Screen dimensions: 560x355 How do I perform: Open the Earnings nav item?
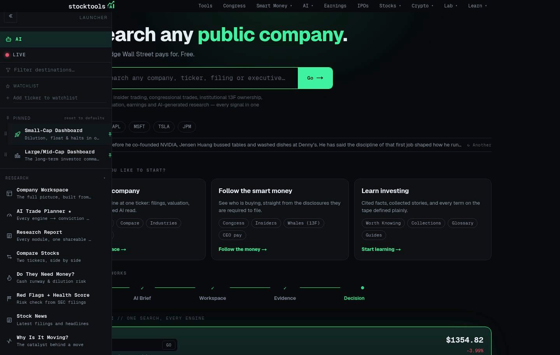[x=335, y=6]
